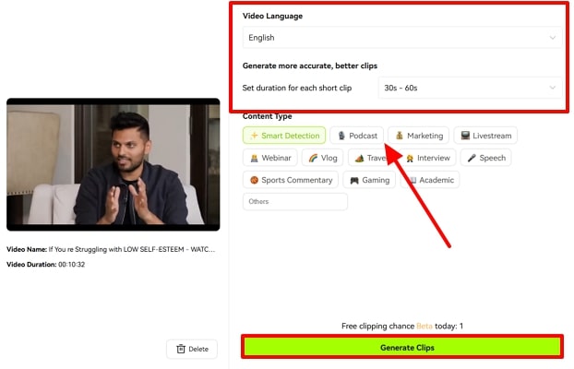Select the Smart Detection content type
Image resolution: width=574 pixels, height=369 pixels.
click(284, 136)
